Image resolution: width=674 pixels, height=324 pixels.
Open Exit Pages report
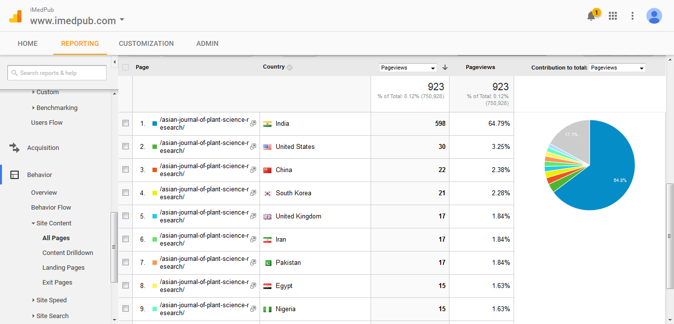(57, 283)
